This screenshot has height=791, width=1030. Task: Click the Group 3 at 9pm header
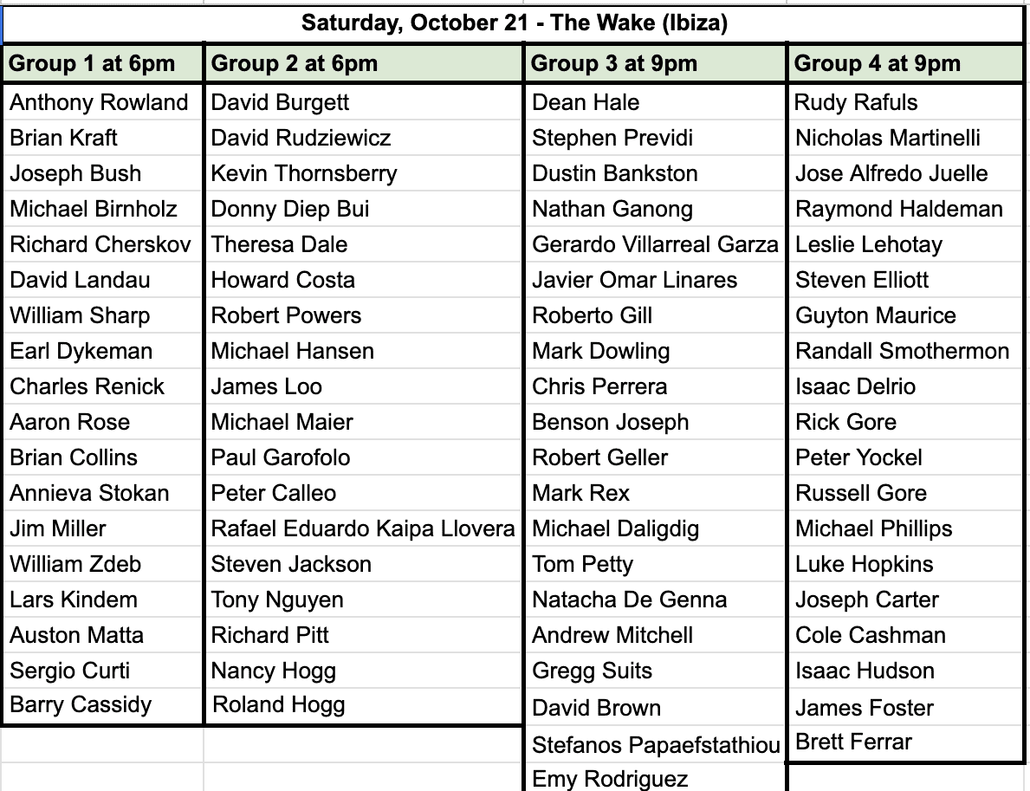coord(656,64)
